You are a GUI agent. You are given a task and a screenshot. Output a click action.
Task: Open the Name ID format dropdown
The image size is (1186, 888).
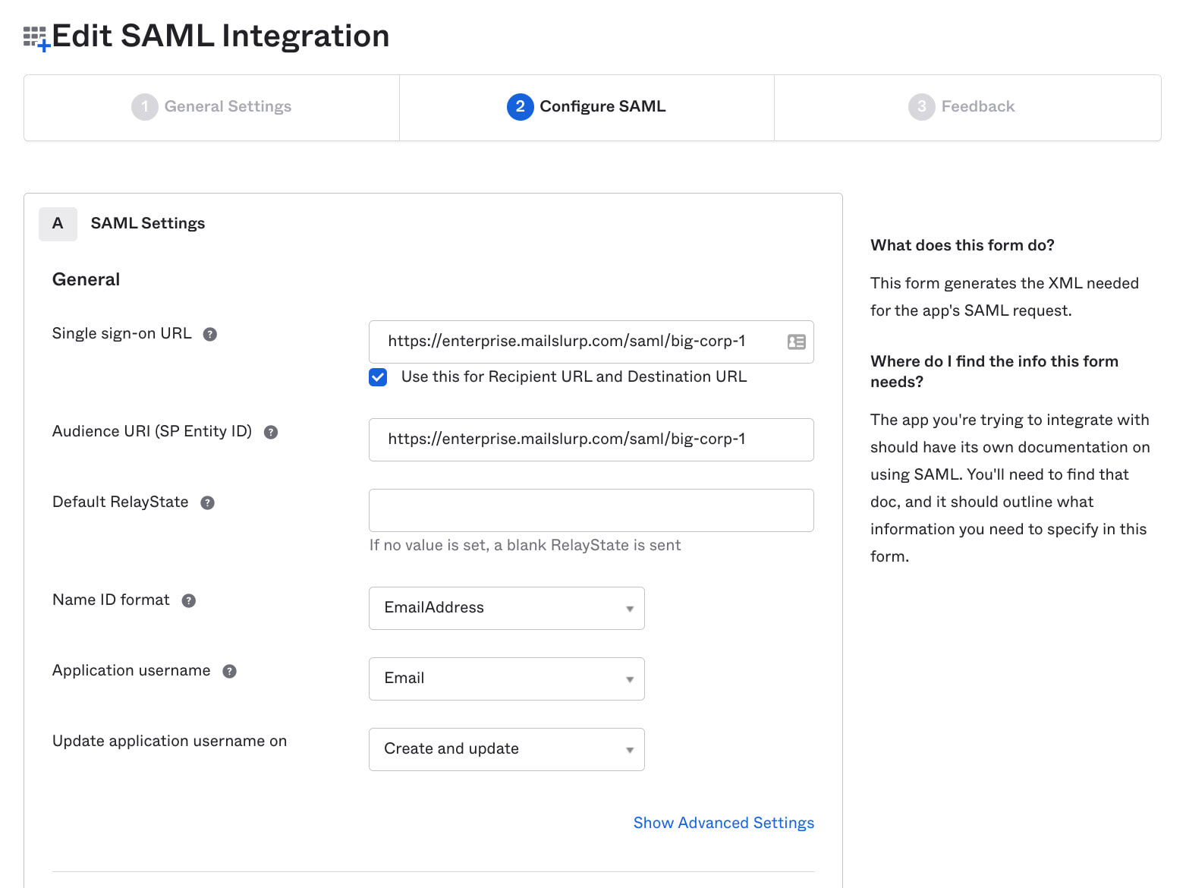pyautogui.click(x=506, y=608)
